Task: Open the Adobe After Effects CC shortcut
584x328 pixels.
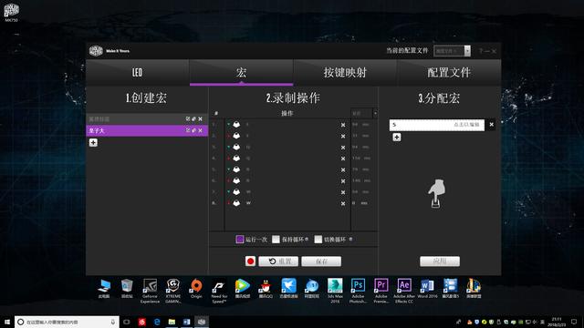Action: click(404, 291)
